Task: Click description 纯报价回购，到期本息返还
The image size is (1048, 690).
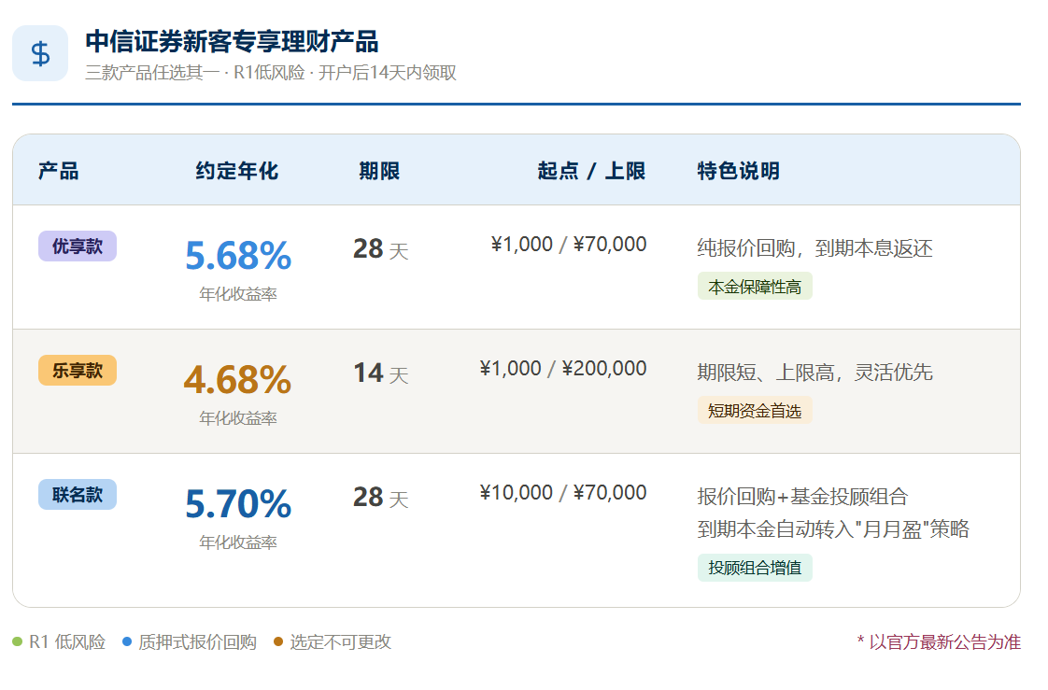Action: (x=814, y=248)
